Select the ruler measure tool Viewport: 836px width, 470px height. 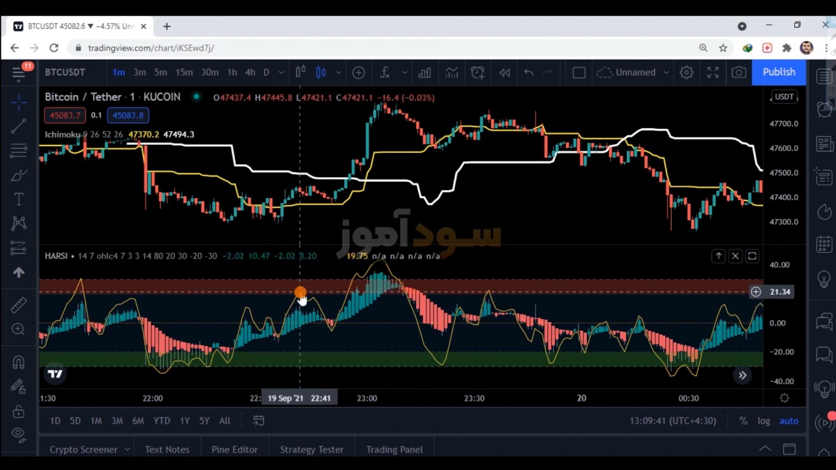tap(19, 305)
